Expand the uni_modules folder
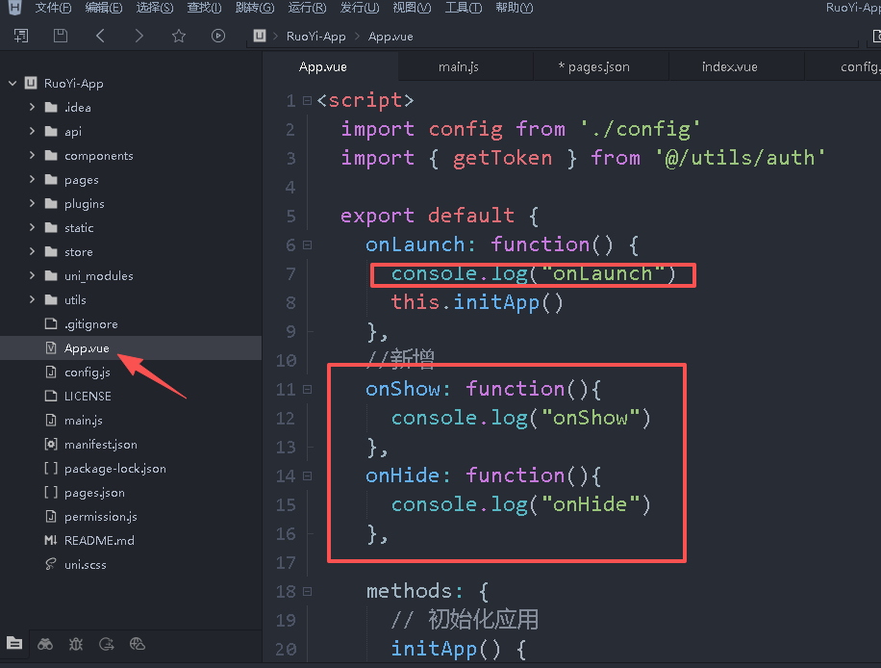This screenshot has width=881, height=668. pos(33,276)
